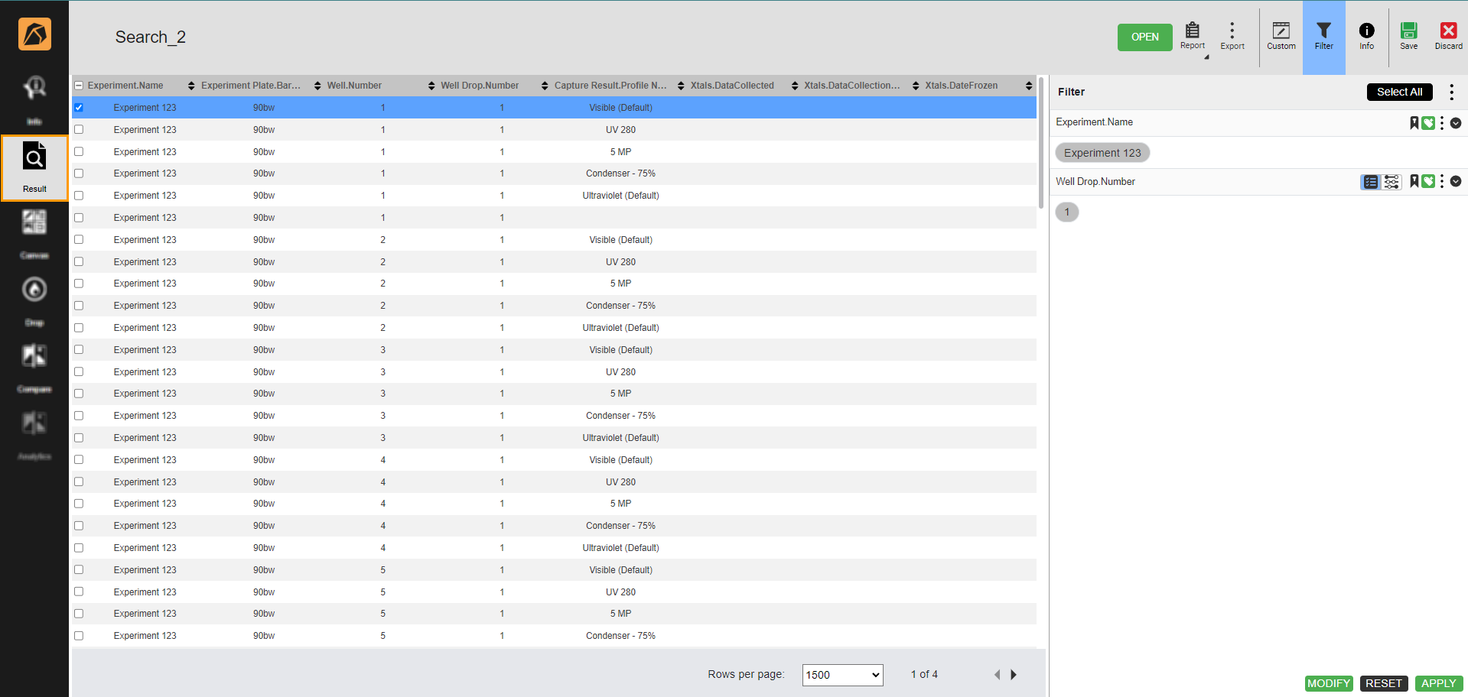This screenshot has width=1468, height=697.
Task: Click the red Discard icon
Action: [x=1448, y=36]
